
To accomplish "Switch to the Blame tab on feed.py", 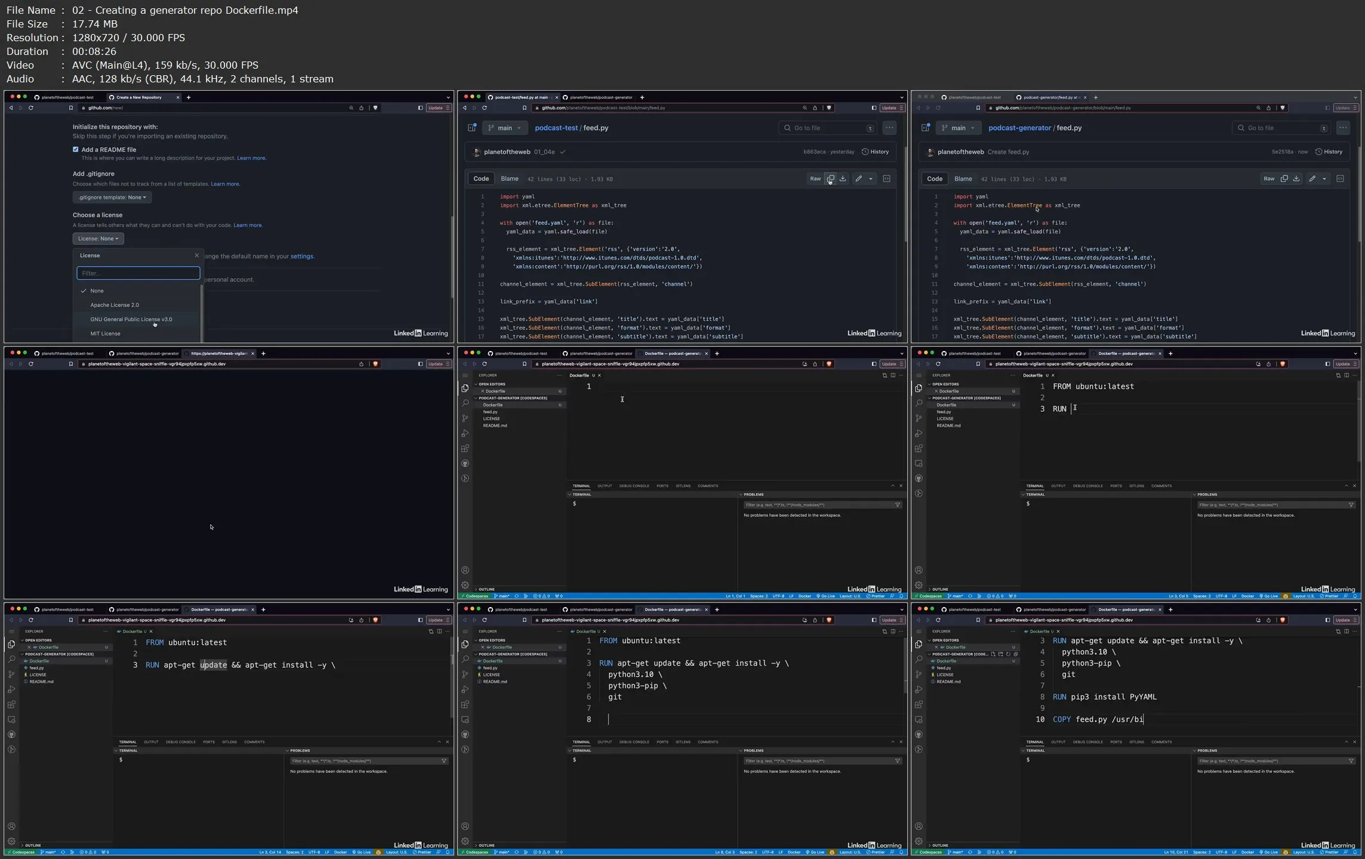I will 510,178.
